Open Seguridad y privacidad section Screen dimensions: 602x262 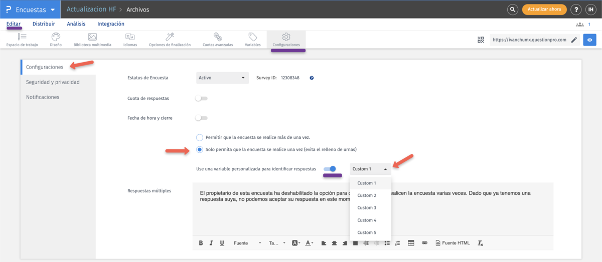[58, 82]
